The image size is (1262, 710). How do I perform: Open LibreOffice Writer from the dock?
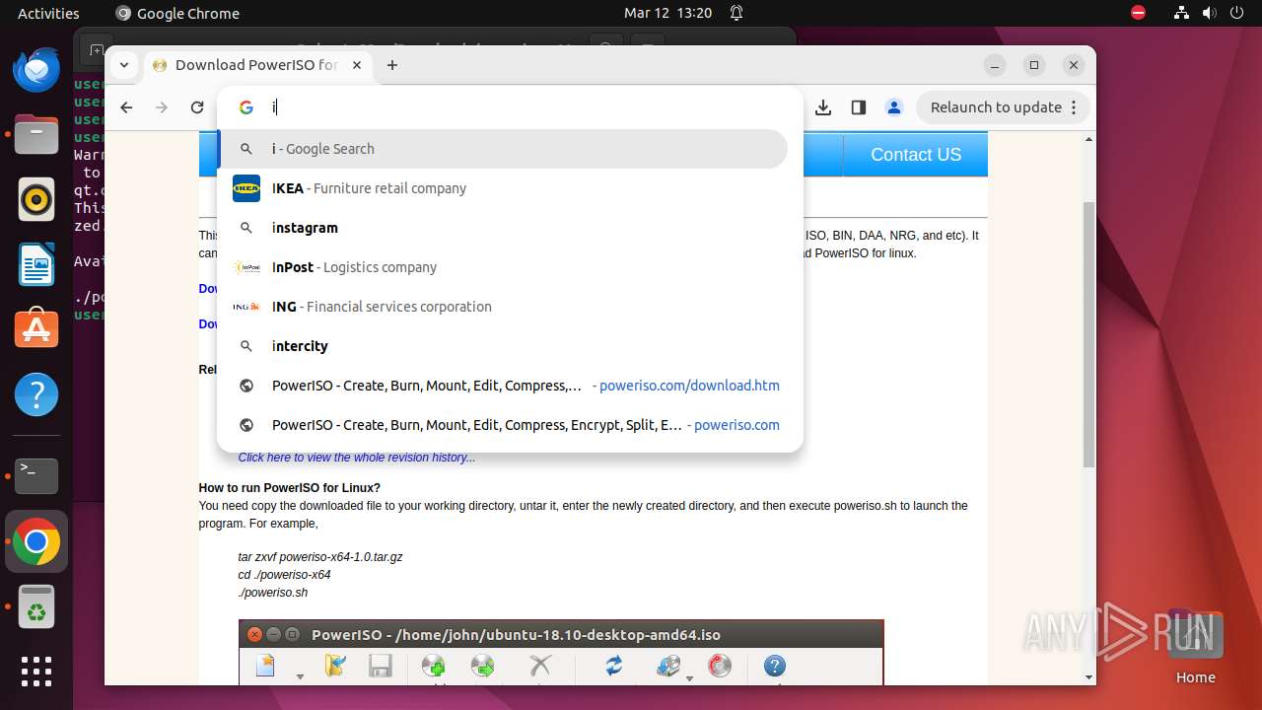36,265
